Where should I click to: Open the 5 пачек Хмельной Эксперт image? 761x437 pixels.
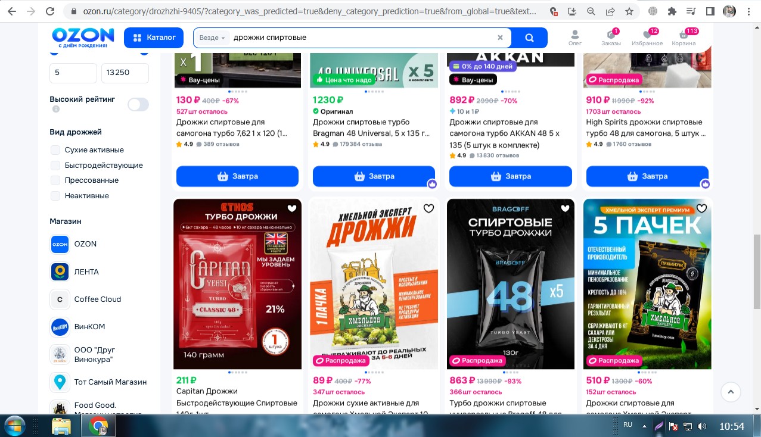(x=647, y=284)
